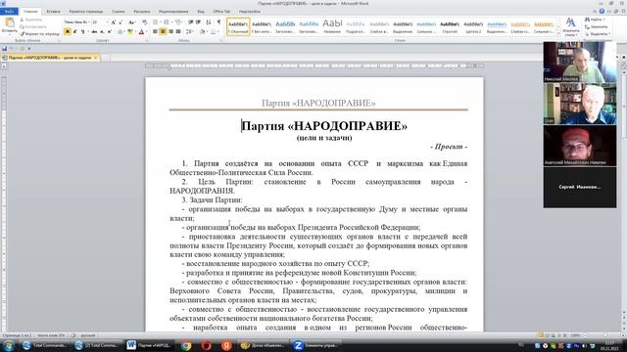Select the Title (Название) style
The width and height of the screenshot is (627, 352).
pyautogui.click(x=332, y=26)
